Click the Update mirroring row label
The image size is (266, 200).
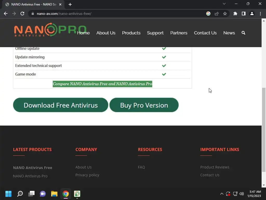30,57
